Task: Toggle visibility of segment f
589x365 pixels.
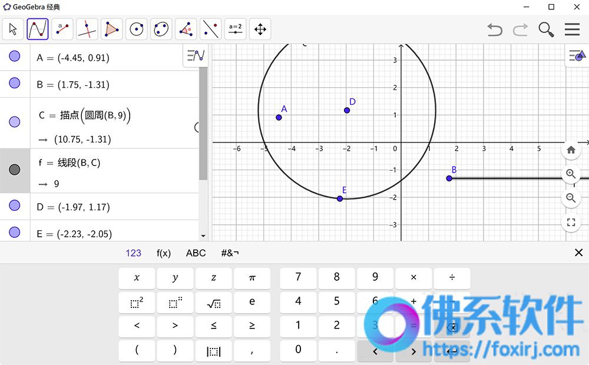Action: click(15, 170)
